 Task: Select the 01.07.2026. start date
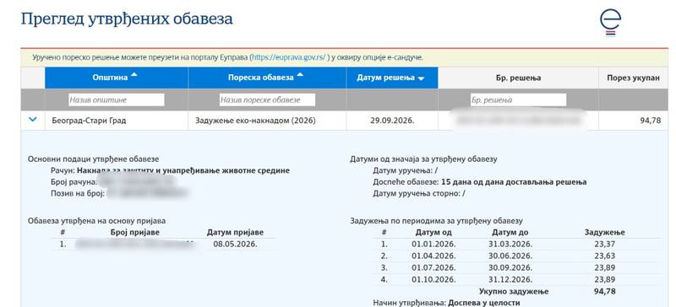click(x=433, y=268)
